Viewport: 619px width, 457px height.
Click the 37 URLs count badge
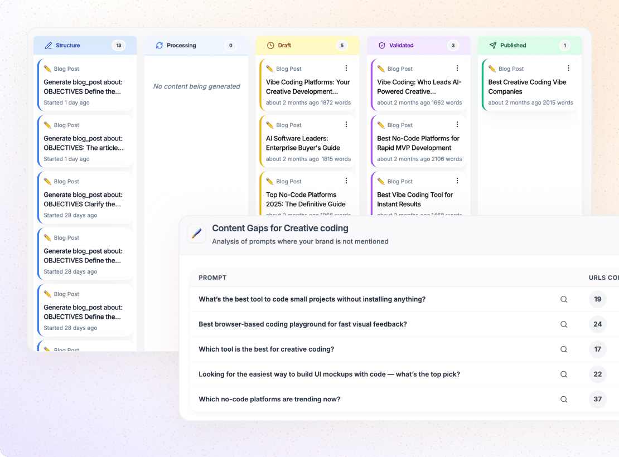[597, 399]
